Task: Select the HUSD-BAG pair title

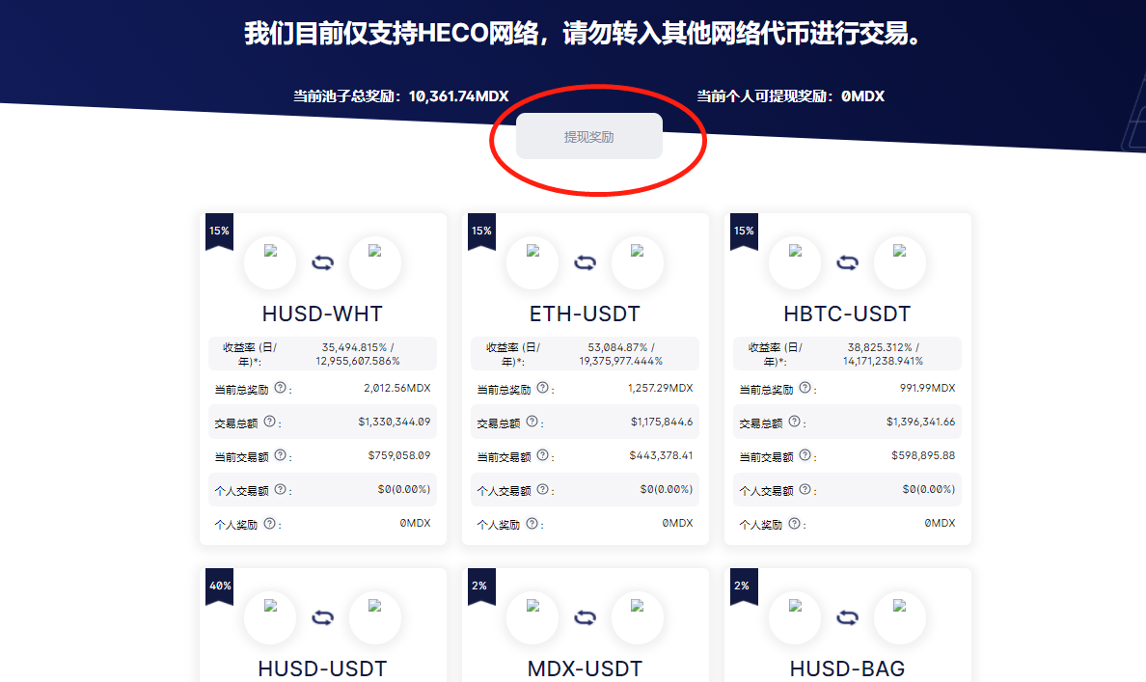Action: coord(847,668)
